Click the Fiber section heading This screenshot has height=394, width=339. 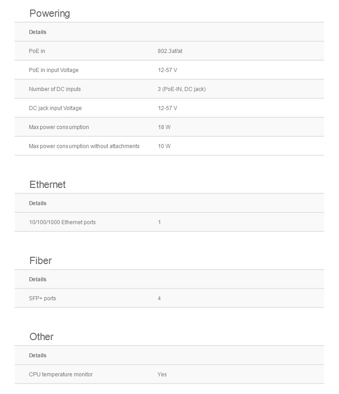pyautogui.click(x=41, y=261)
